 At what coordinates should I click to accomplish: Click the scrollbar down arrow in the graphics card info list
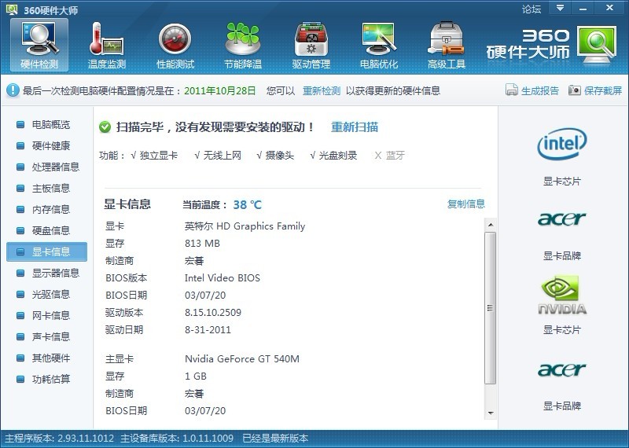pyautogui.click(x=491, y=413)
